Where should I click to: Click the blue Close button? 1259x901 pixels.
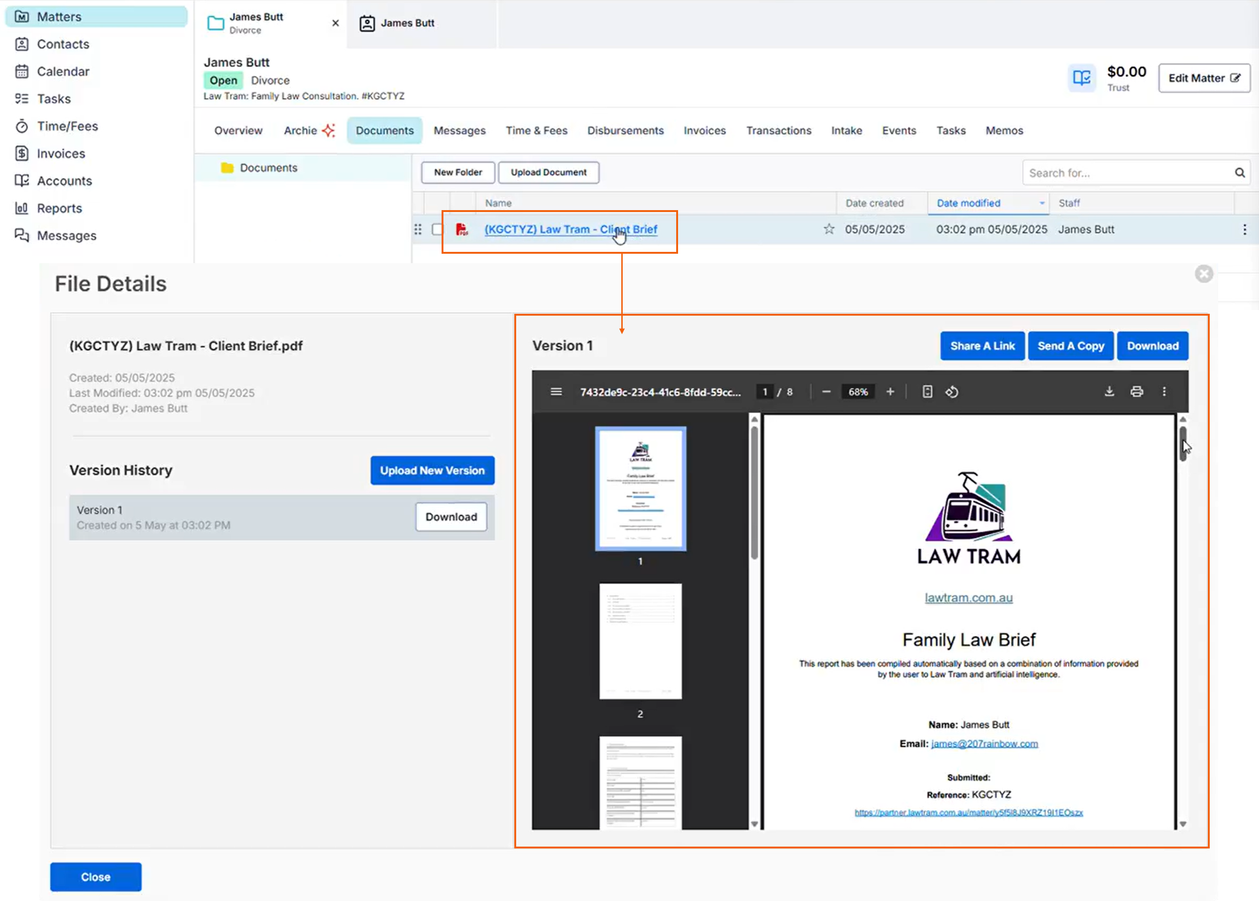click(95, 877)
